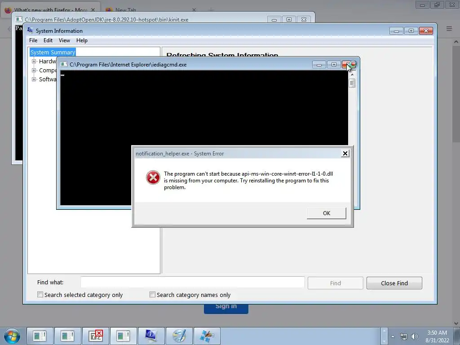Click the iediagcmd console scrollbar up arrow
Viewport: 460px width, 345px height.
click(352, 75)
